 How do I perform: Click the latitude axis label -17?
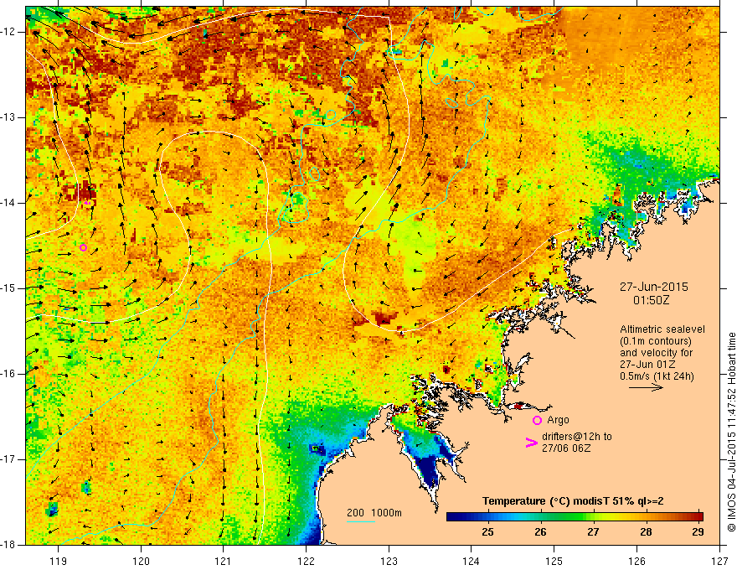click(9, 459)
